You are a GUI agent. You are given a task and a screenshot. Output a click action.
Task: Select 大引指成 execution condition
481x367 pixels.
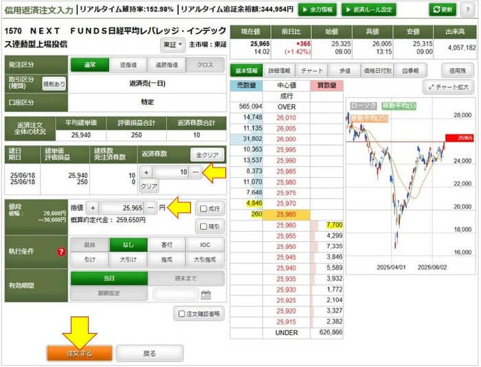(205, 260)
